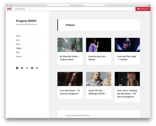156x126 pixels.
Task: Open the Your Glory video thumbnail
Action: pos(127,79)
